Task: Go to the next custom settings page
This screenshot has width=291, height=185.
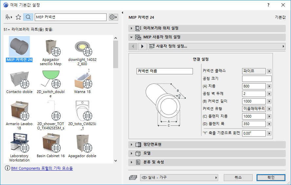Action: pyautogui.click(x=142, y=46)
